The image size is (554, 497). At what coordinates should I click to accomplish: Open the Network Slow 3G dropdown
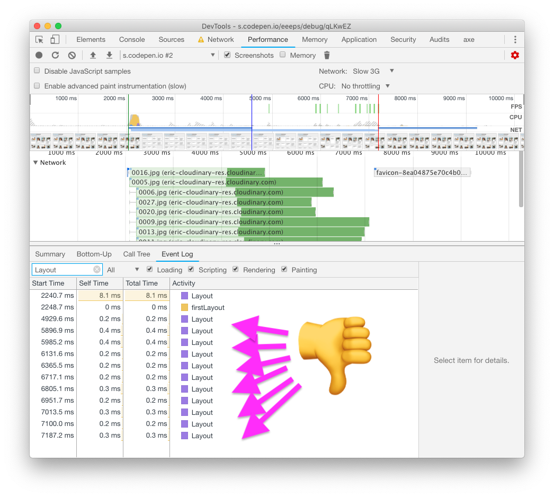(x=373, y=71)
